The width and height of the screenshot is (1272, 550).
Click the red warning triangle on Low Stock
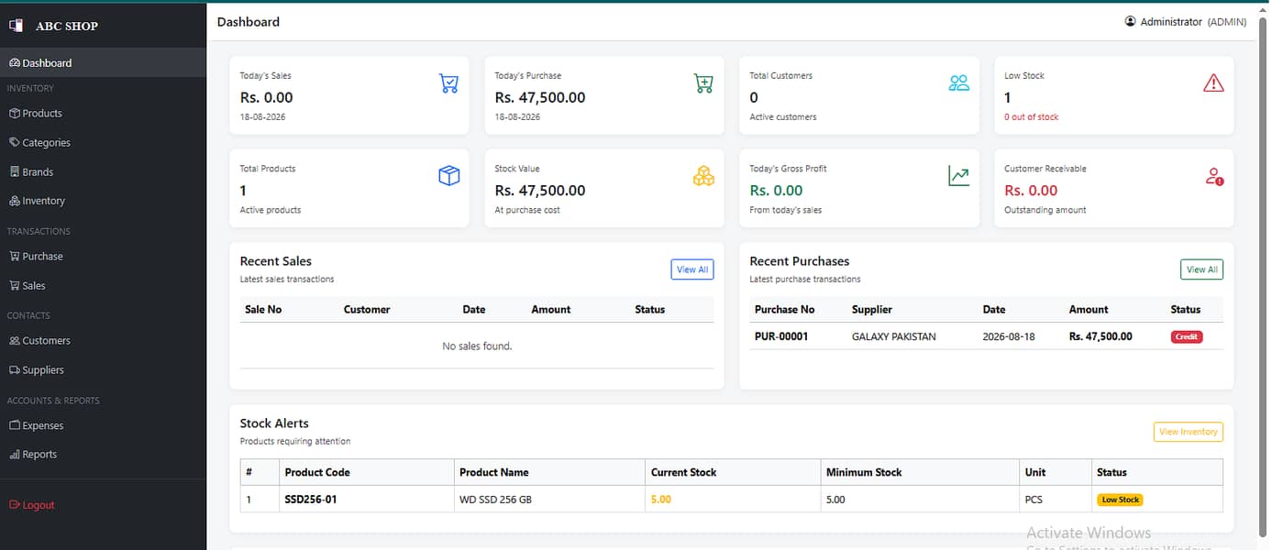point(1213,83)
